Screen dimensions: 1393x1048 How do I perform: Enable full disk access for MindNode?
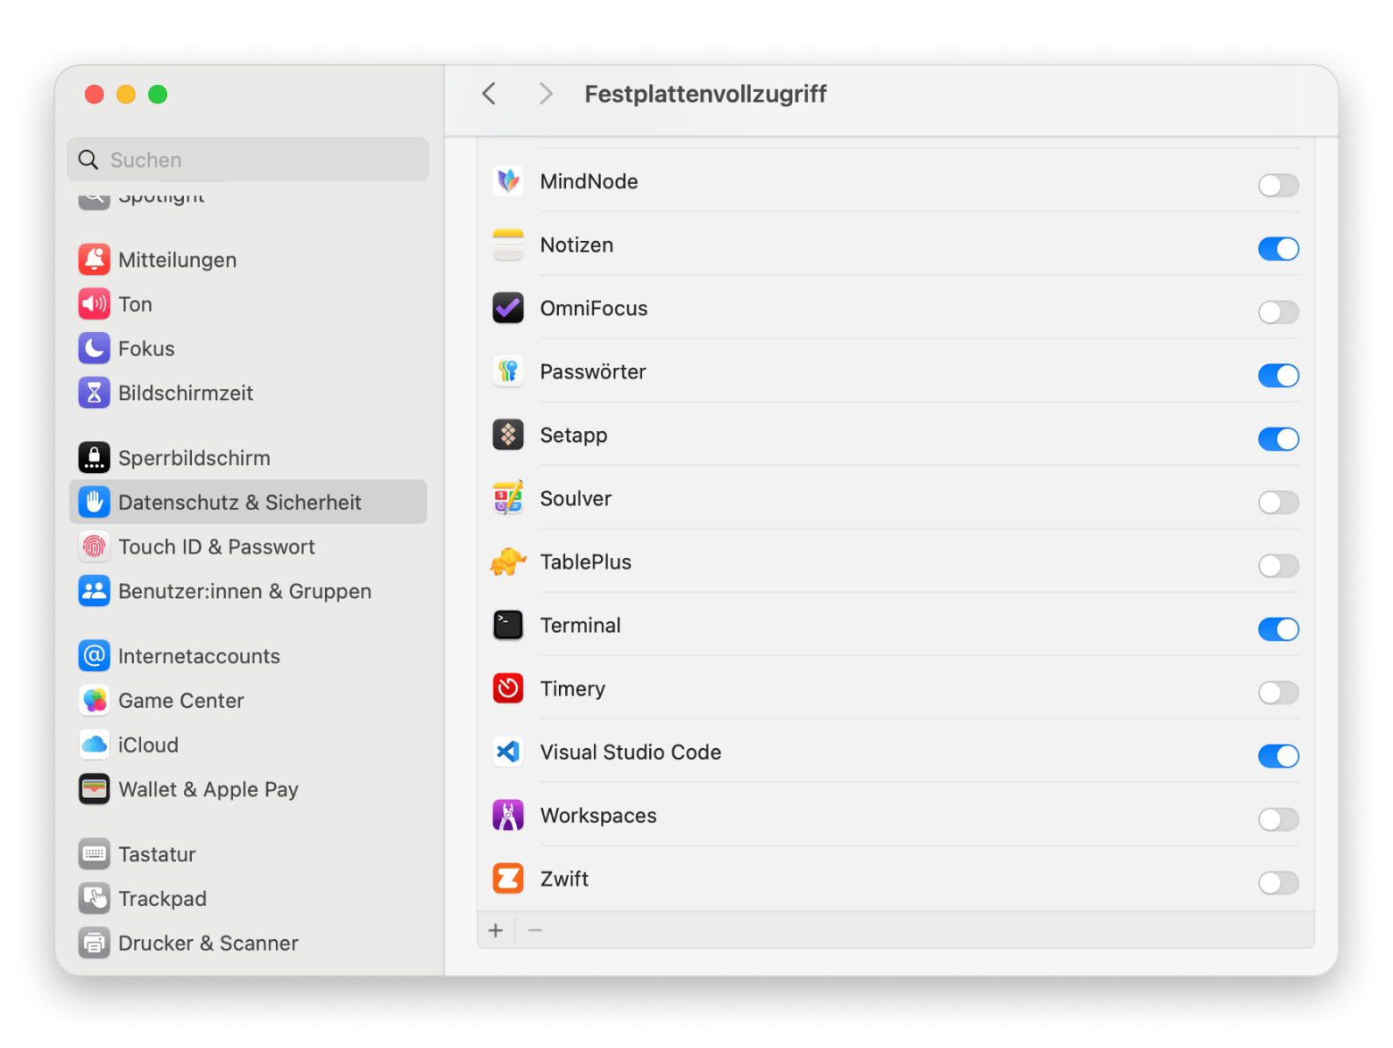1278,186
